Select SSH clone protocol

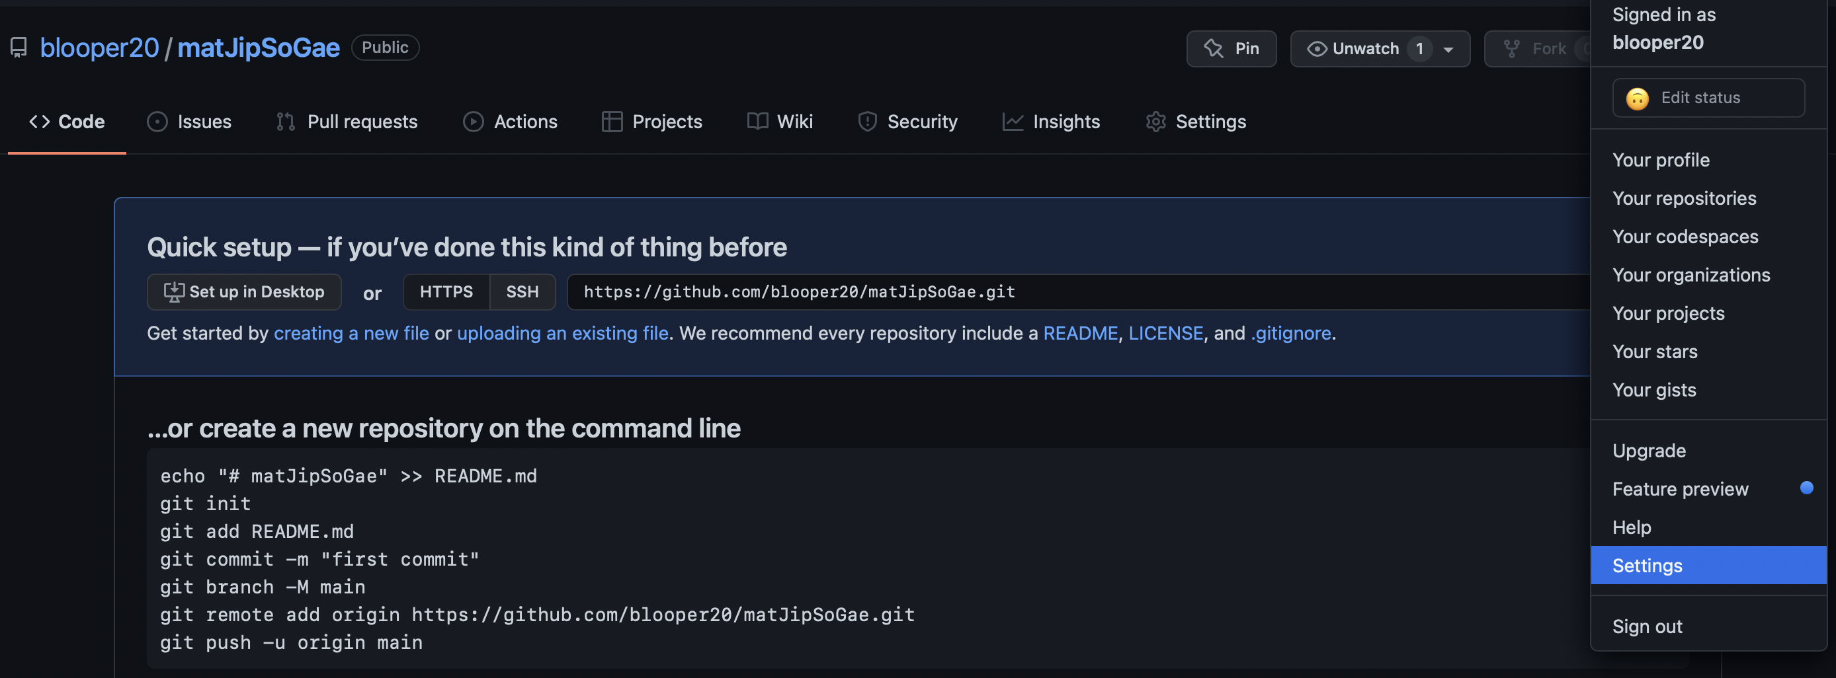tap(522, 292)
